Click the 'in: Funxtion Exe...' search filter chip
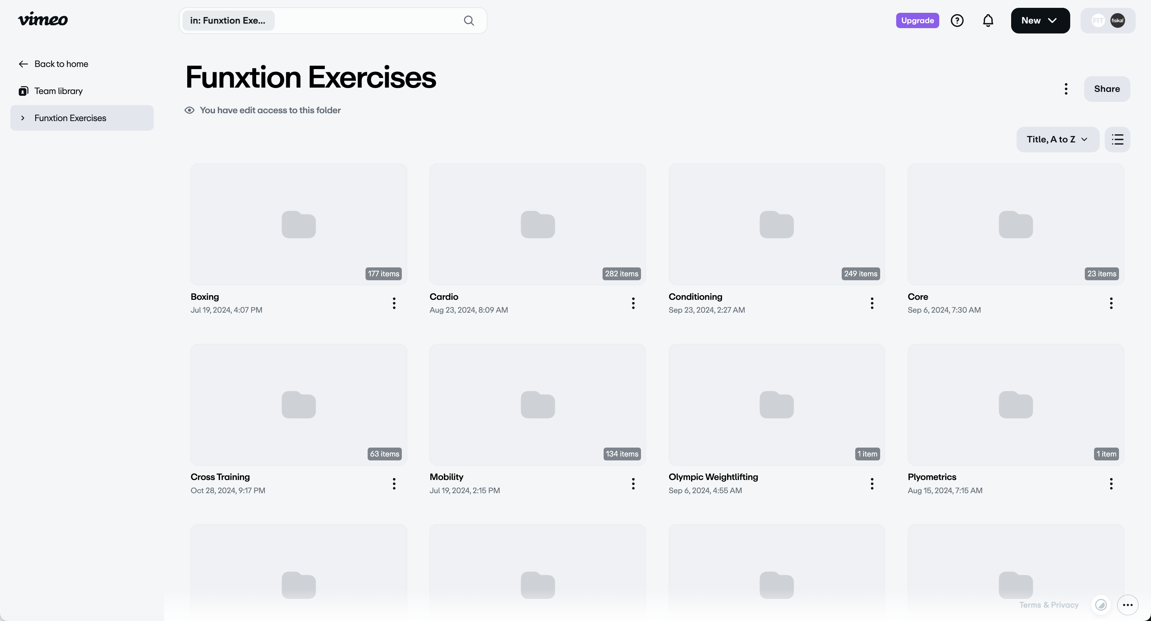 pyautogui.click(x=228, y=21)
